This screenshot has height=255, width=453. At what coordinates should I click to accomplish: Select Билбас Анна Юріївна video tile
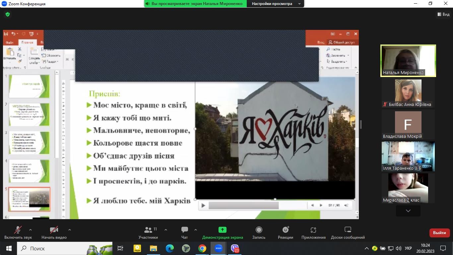408,93
